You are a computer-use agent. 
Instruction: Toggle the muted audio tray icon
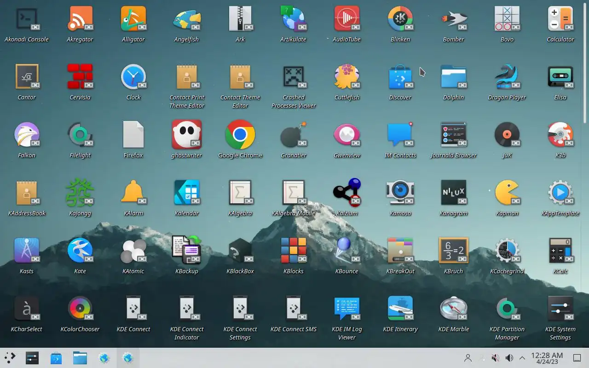tap(496, 358)
